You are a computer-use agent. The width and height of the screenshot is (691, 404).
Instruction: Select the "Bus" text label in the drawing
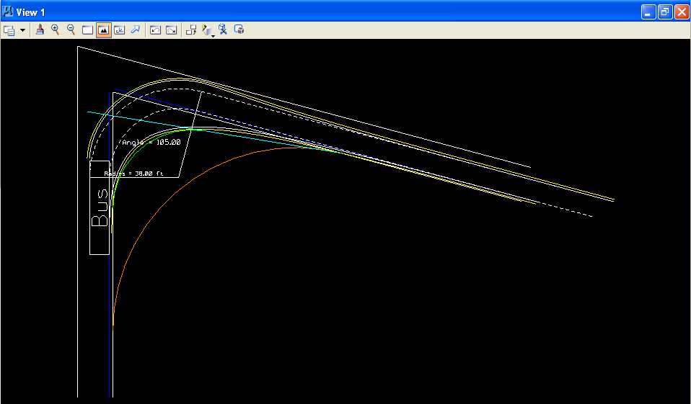(x=100, y=208)
